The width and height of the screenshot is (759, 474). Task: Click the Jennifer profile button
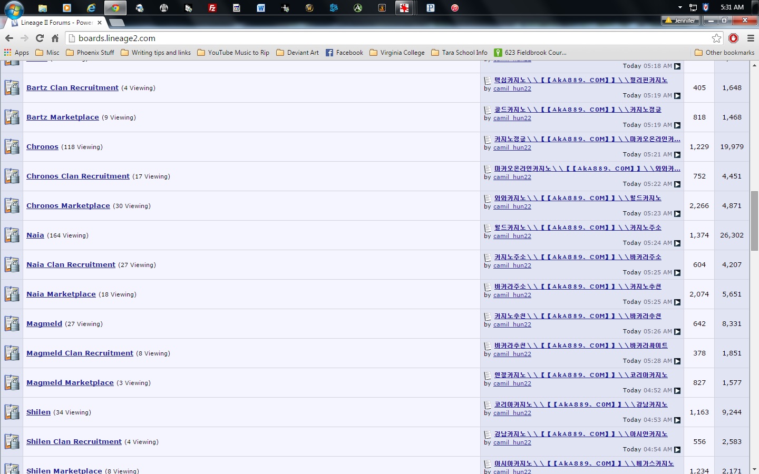pos(680,20)
